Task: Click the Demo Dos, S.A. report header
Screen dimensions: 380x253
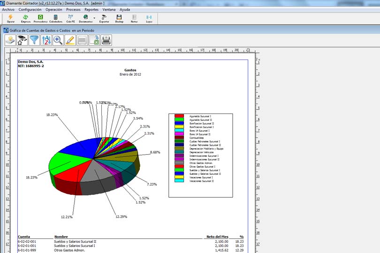Action: pyautogui.click(x=30, y=62)
